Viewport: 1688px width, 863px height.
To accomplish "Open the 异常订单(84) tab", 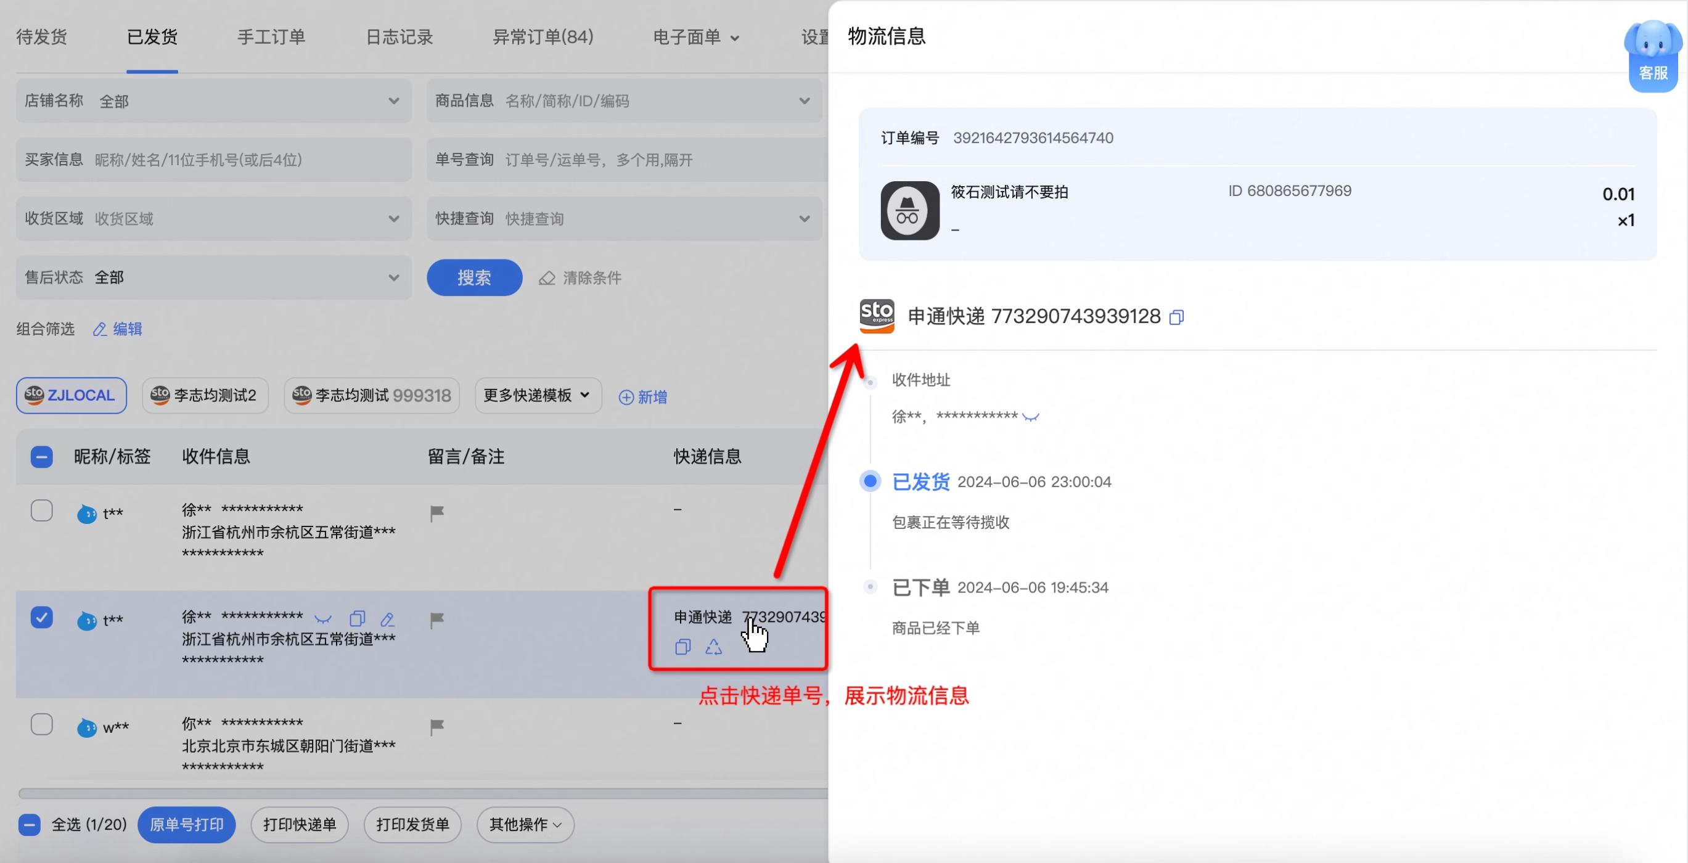I will click(543, 38).
